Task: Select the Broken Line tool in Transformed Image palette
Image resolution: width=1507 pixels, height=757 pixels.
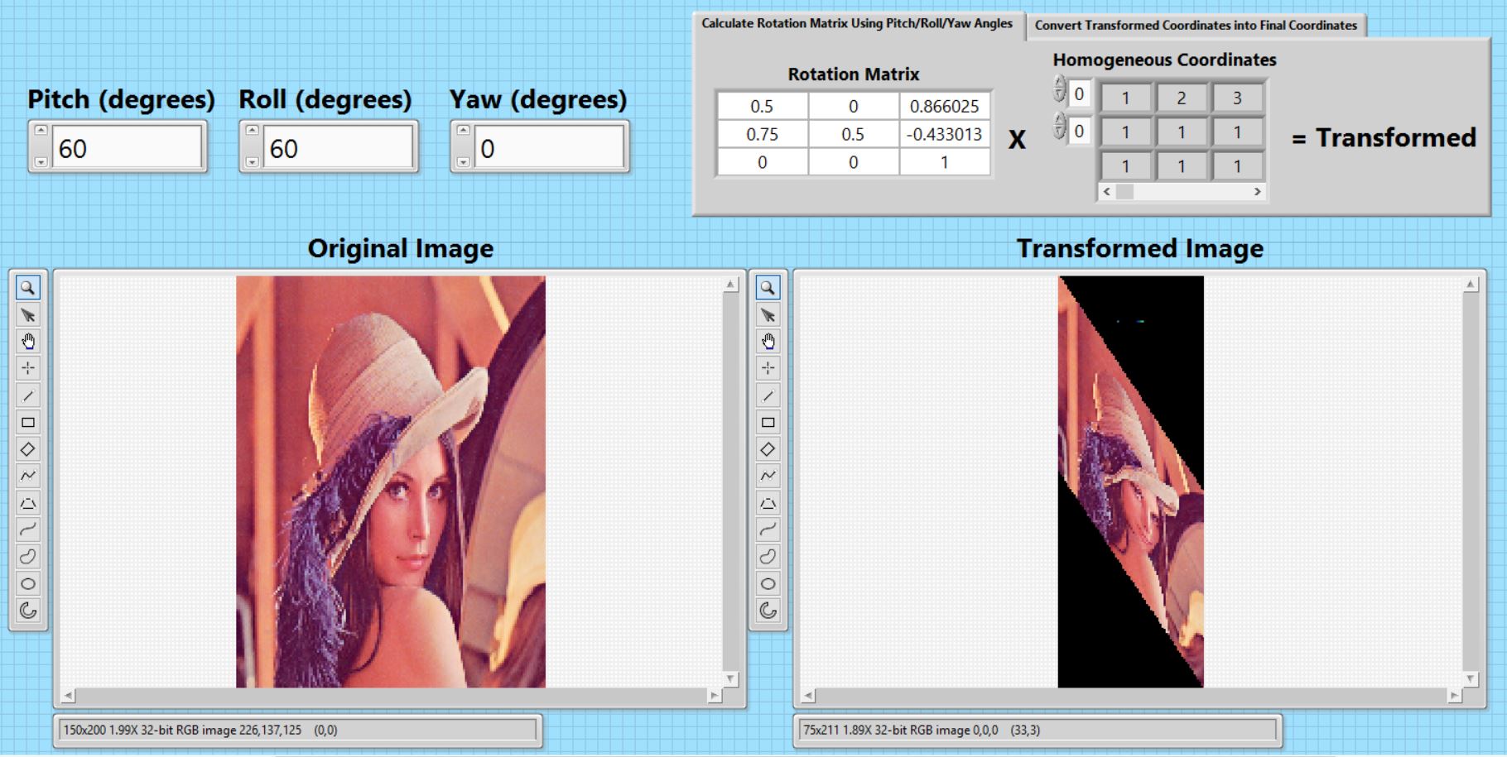Action: pos(768,476)
